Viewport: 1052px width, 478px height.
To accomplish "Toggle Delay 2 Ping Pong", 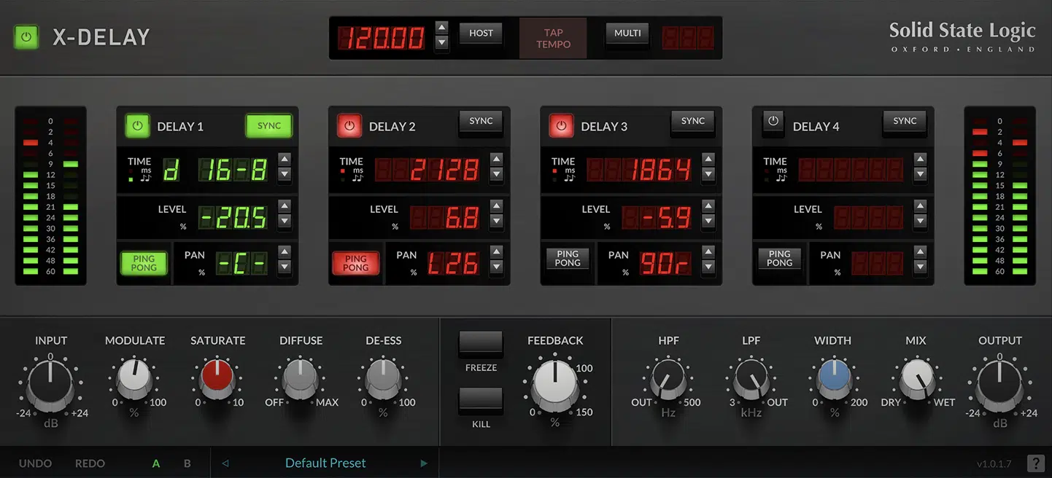I will click(x=356, y=263).
